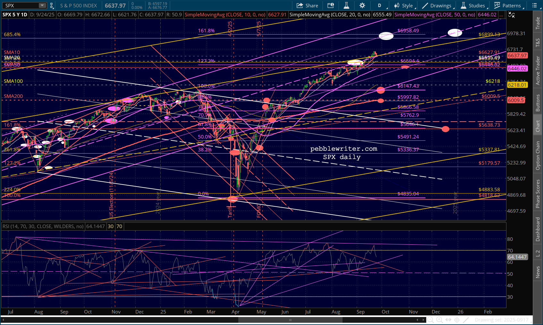The height and width of the screenshot is (325, 543).
Task: Open the Style menu
Action: tap(405, 5)
